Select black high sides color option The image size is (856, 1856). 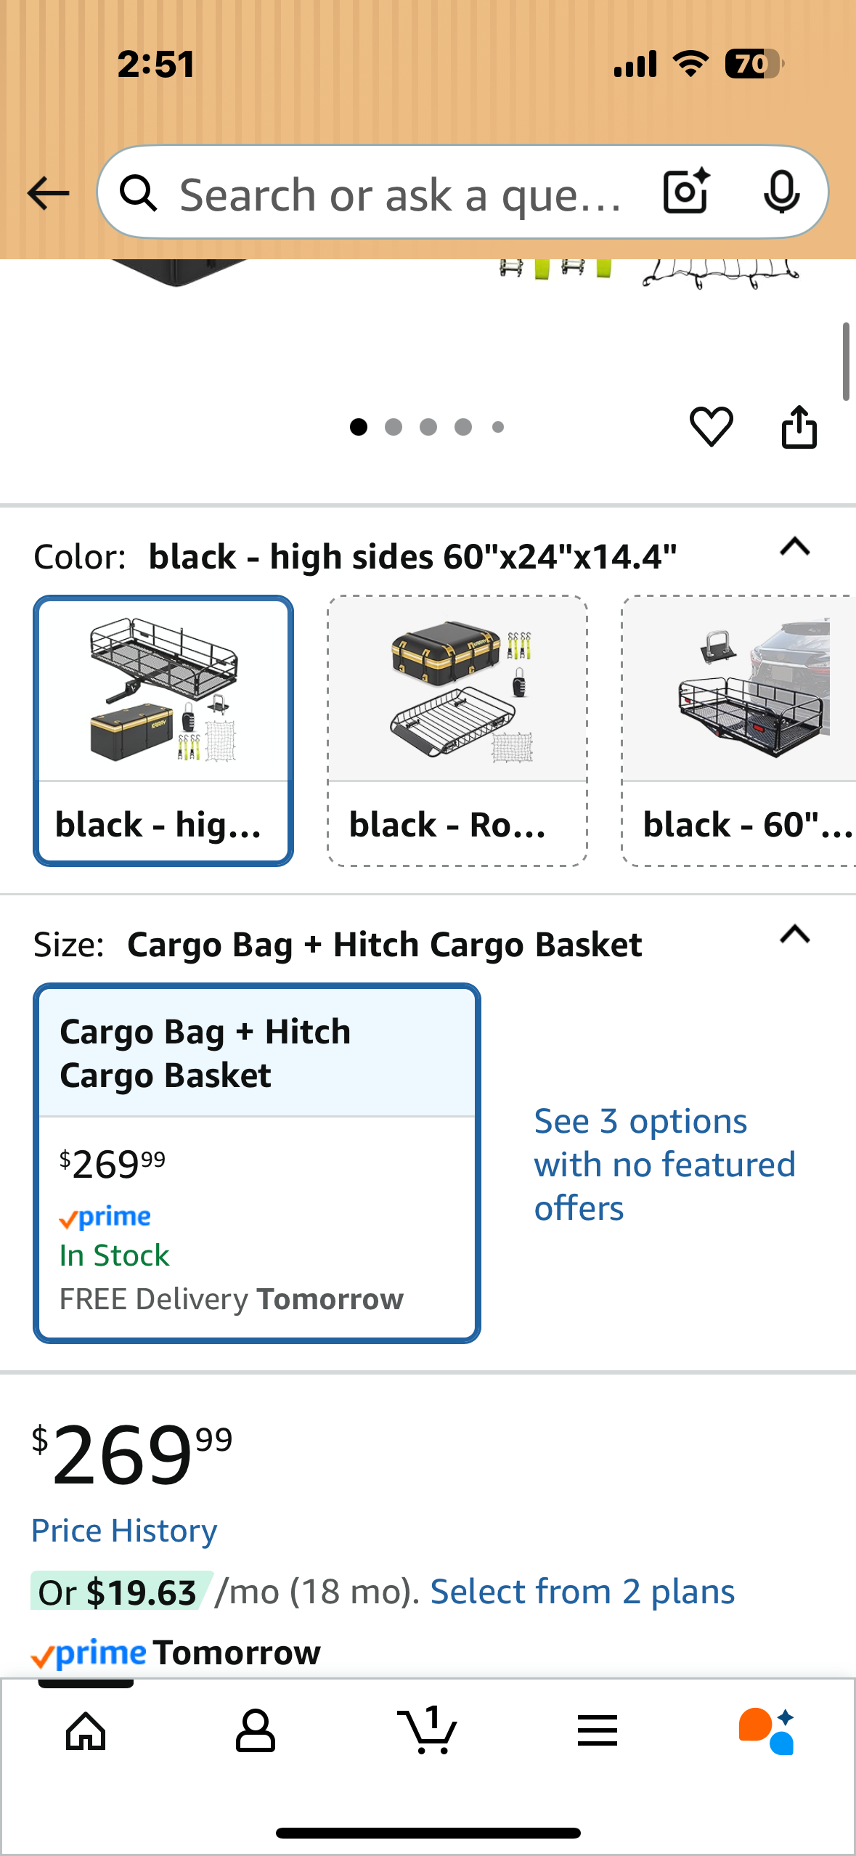[163, 730]
